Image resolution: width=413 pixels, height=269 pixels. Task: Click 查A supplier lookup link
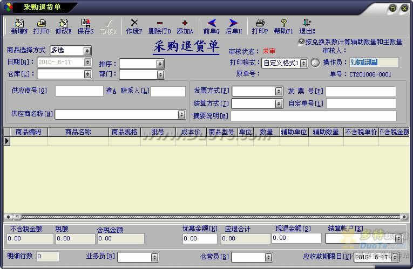pyautogui.click(x=111, y=91)
